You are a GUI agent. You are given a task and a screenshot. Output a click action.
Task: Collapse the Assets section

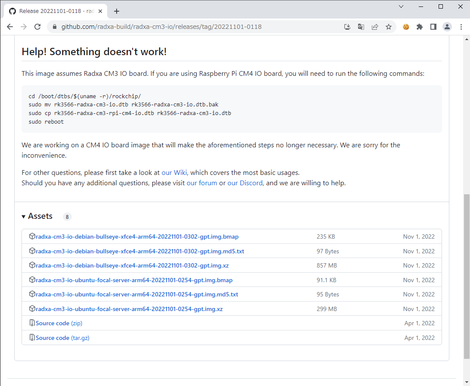[x=37, y=216]
